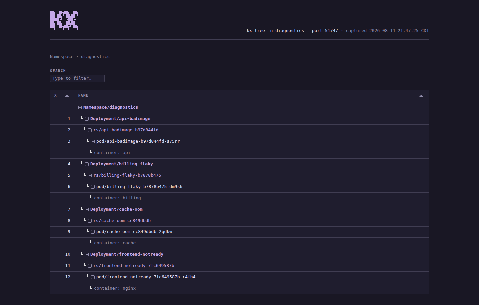Collapse rs/frontend-notready-7fc649587b node

point(90,266)
